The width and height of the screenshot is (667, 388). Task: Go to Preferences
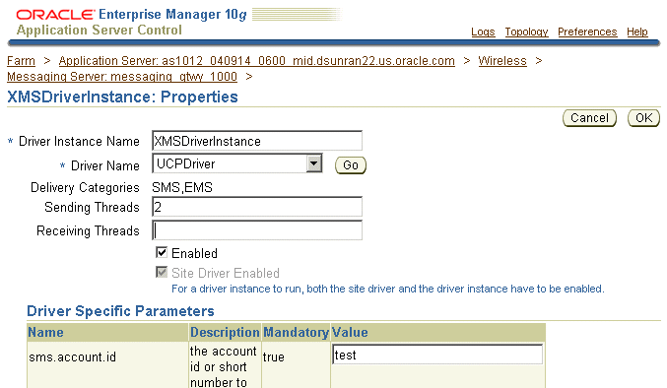click(x=587, y=32)
